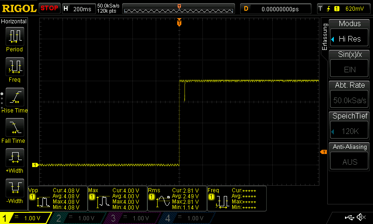The width and height of the screenshot is (373, 224).
Task: Click Max Min:4.00 V value
Action: [125, 207]
